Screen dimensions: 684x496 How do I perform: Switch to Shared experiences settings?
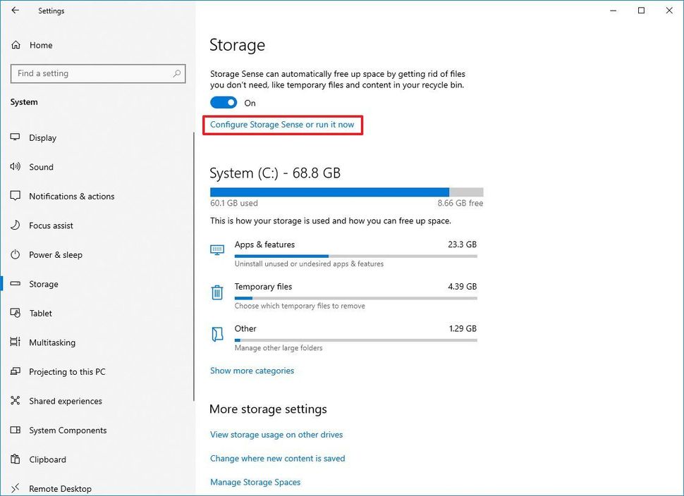[16, 401]
